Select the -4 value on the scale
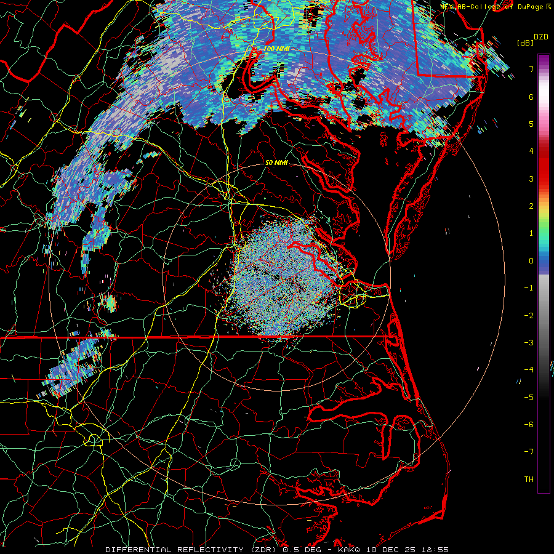554x554 pixels. (529, 370)
